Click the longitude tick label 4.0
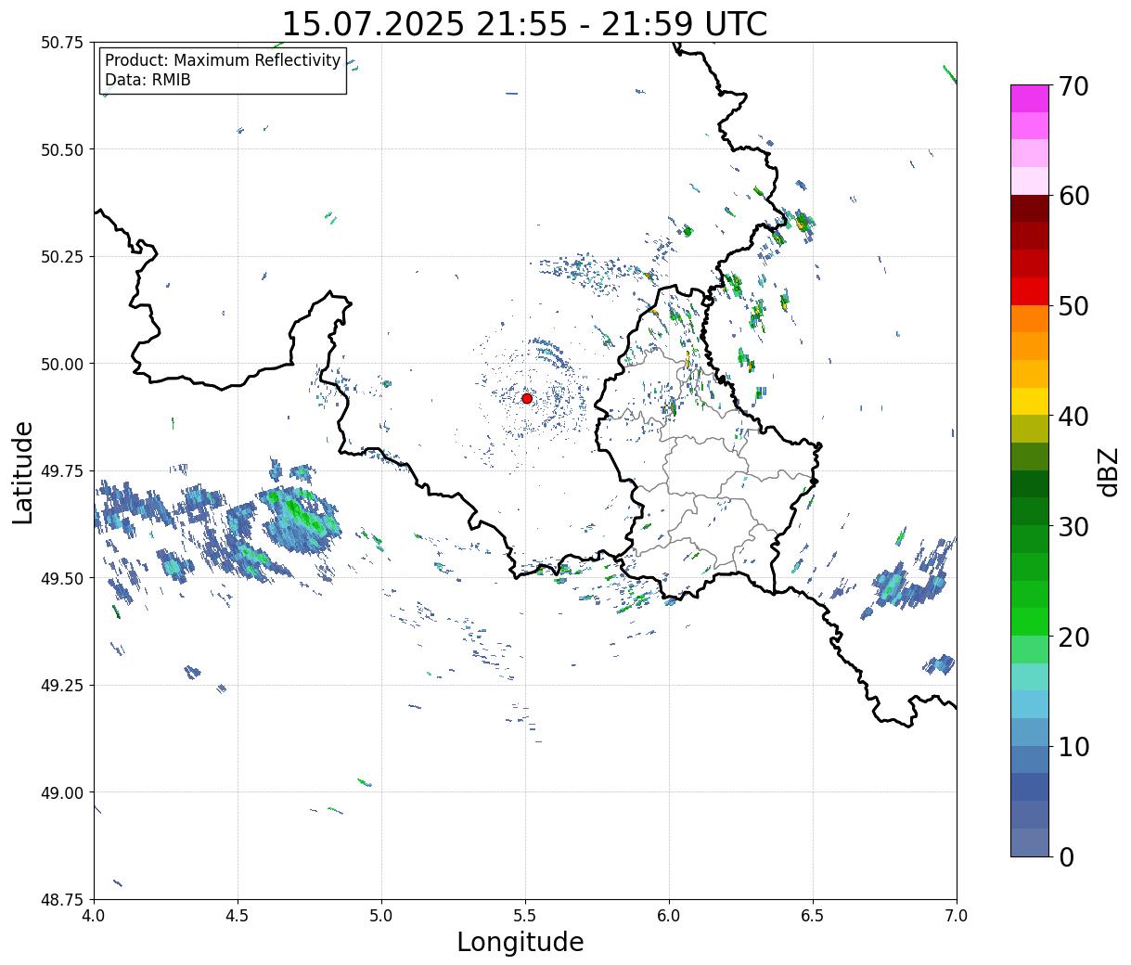This screenshot has width=1131, height=965. (x=94, y=916)
